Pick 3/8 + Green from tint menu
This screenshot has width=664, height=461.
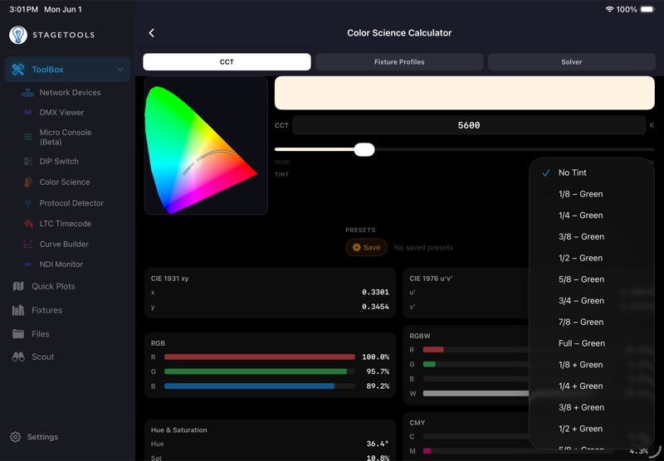click(x=592, y=408)
